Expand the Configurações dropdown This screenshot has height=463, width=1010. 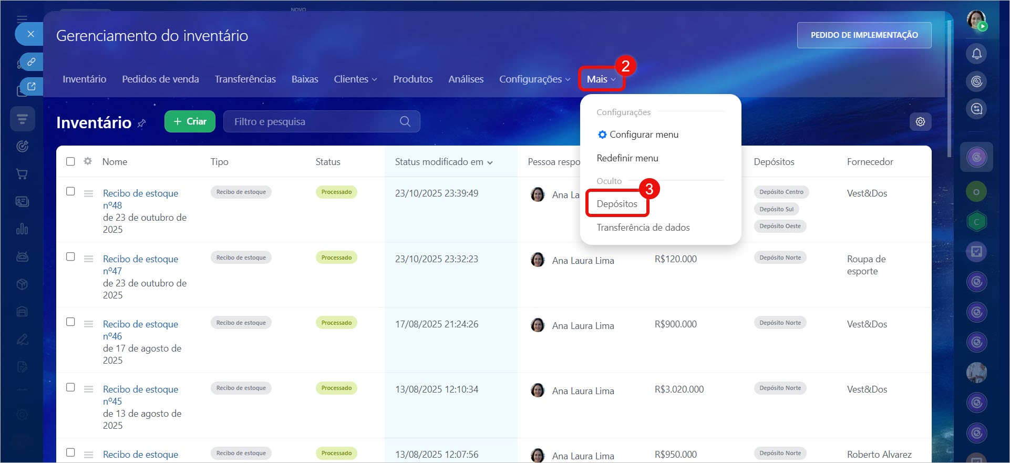[x=534, y=79]
